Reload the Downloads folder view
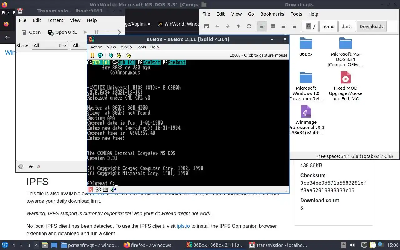This screenshot has height=250, width=400. [x=249, y=26]
